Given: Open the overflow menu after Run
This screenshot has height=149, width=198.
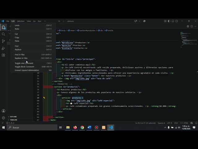Looking at the screenshot, I should (x=45, y=21).
